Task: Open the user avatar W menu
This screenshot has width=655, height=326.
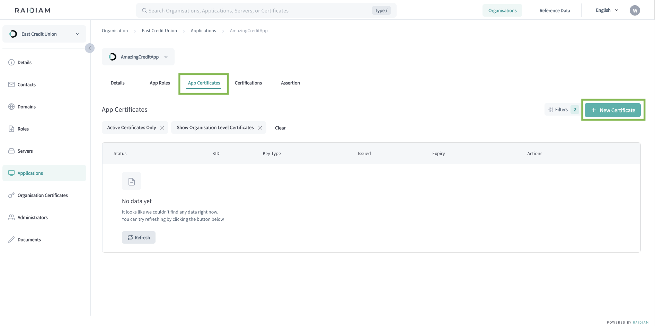Action: pos(635,10)
